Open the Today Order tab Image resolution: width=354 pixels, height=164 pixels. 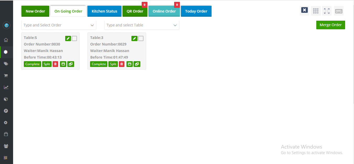point(196,11)
